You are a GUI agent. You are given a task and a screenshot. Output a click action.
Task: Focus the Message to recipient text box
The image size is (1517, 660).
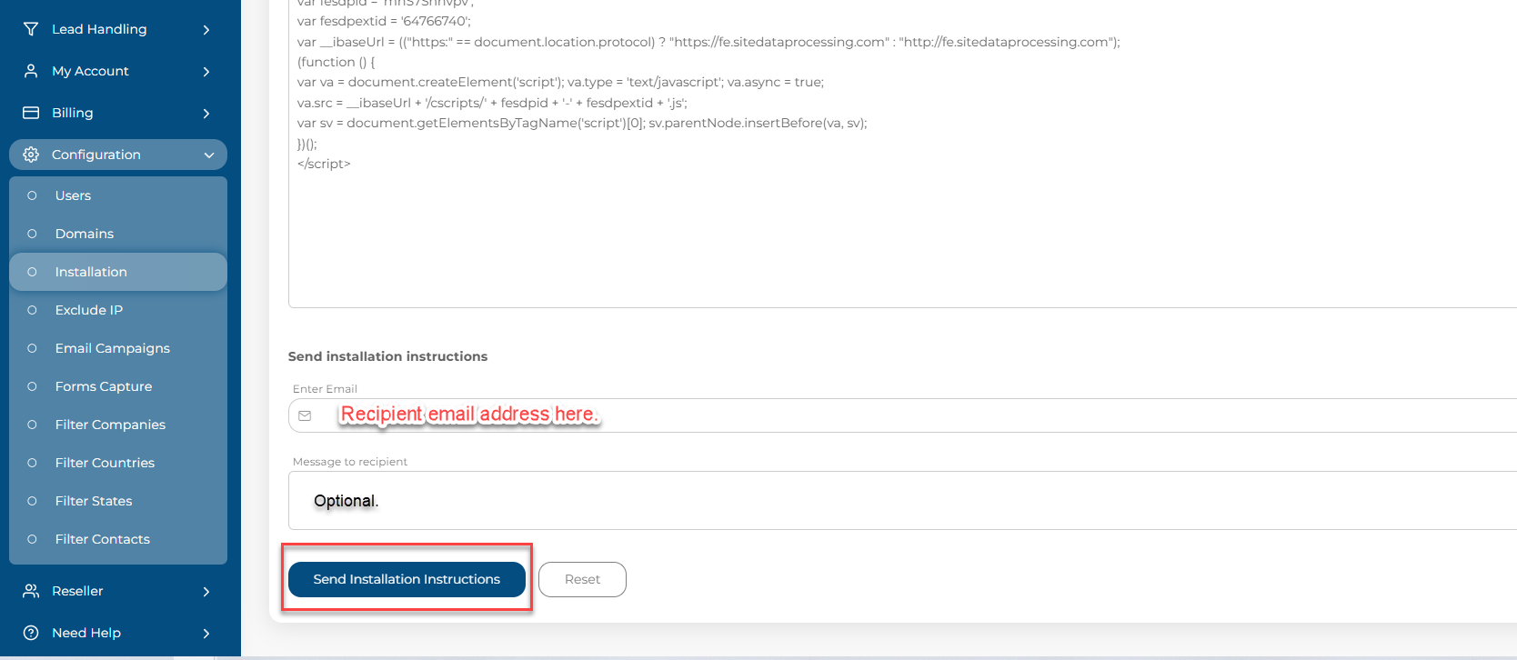902,500
